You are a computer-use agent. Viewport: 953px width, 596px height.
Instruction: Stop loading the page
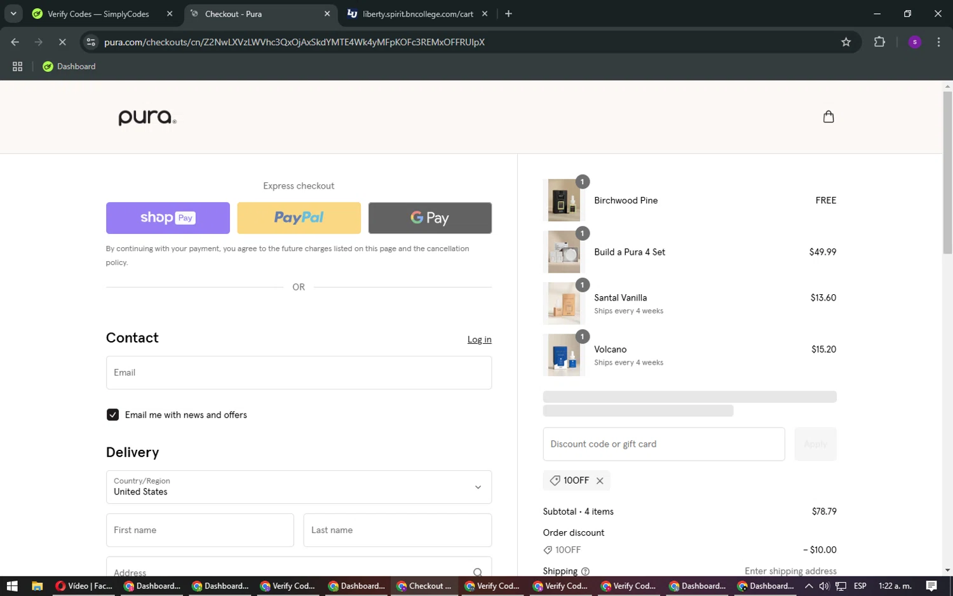(x=62, y=42)
